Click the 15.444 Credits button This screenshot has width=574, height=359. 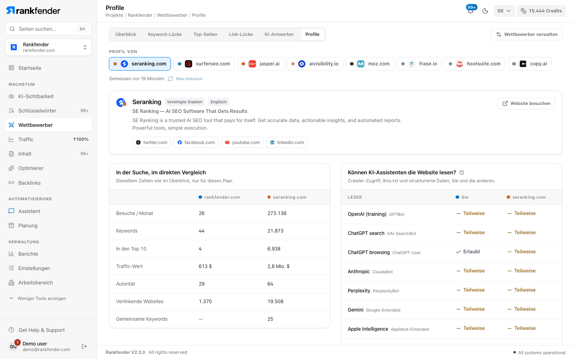[x=541, y=11]
